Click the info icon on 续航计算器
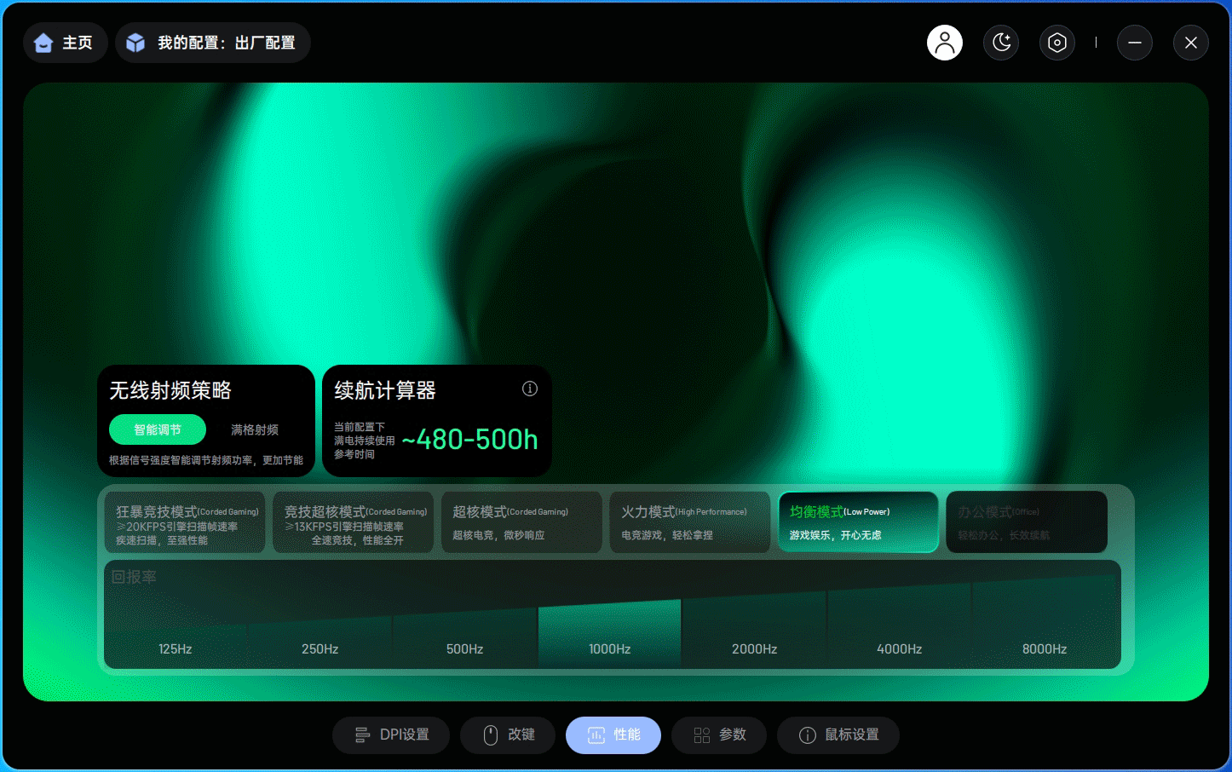The width and height of the screenshot is (1232, 772). point(529,389)
